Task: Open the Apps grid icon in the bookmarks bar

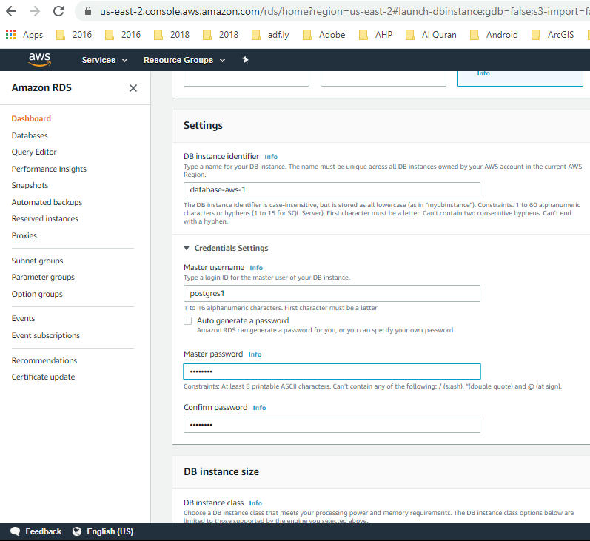Action: point(10,35)
